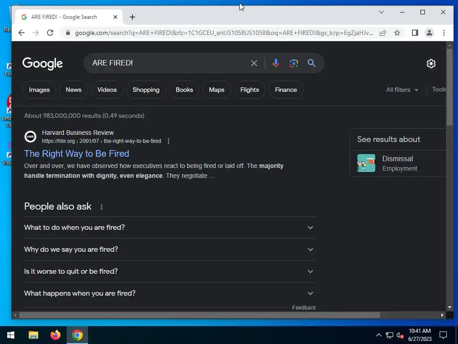Expand Is it worse to quit or be fired?

[x=170, y=271]
